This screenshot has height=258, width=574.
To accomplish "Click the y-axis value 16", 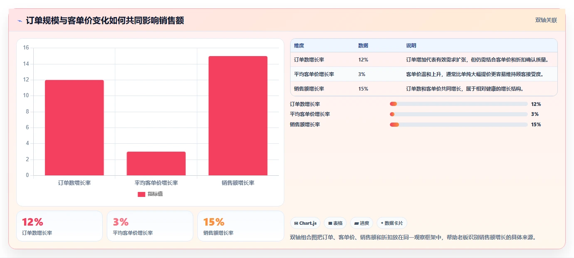I will click(26, 48).
